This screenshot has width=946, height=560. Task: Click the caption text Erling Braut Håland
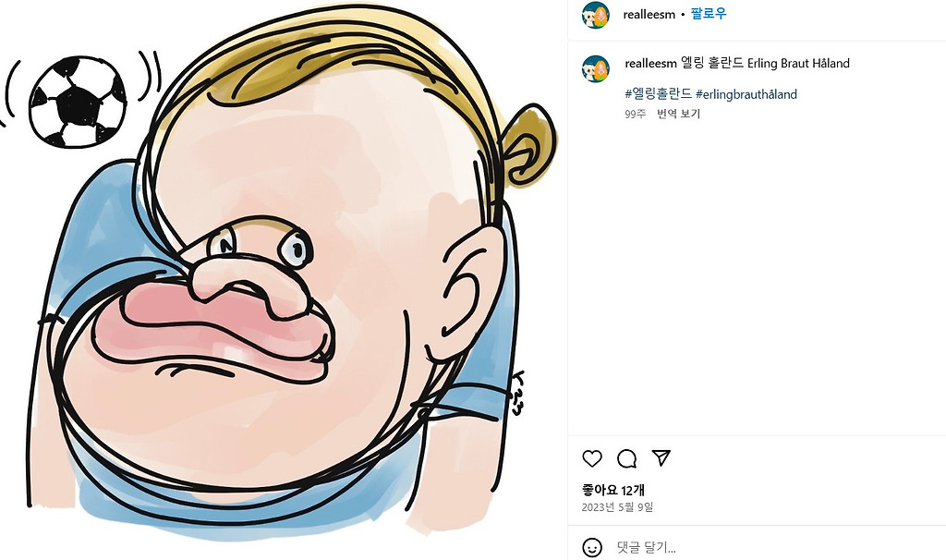(x=798, y=64)
